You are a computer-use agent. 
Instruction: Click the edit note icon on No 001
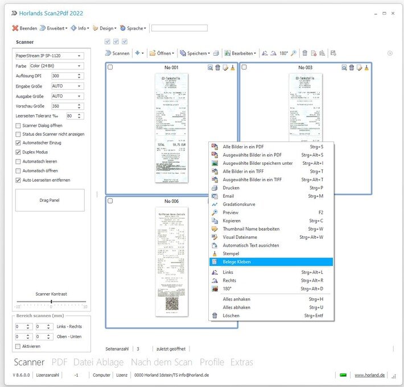pos(225,68)
